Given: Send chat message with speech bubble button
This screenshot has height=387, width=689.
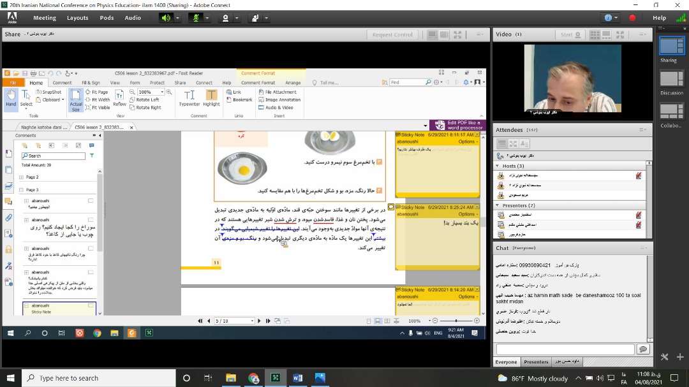Looking at the screenshot, I should [642, 349].
